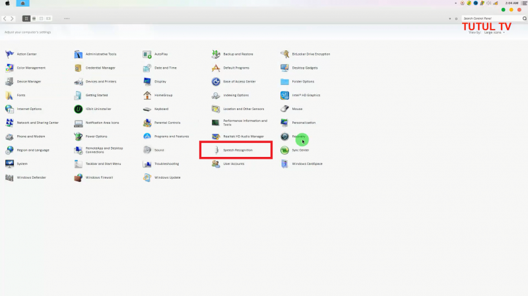
Task: Open the Action Center icon
Action: [9, 54]
